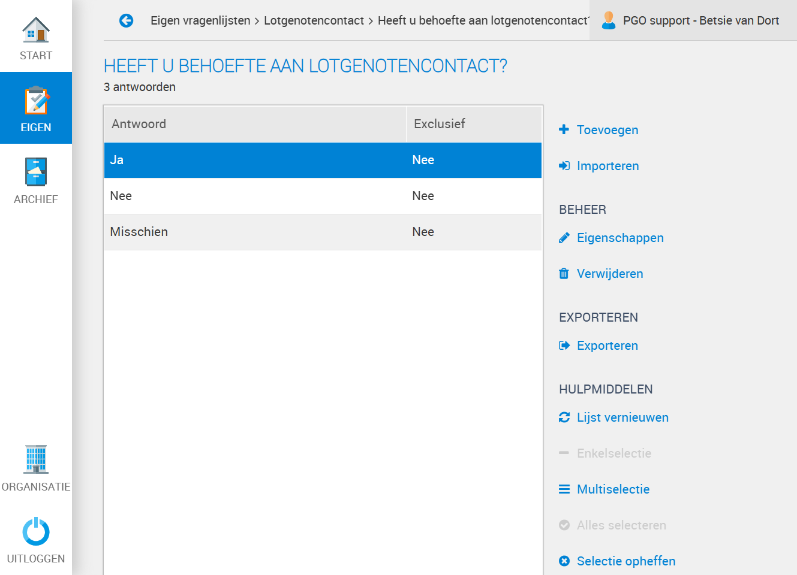Click the pencil icon beside Eigenschappen
This screenshot has height=575, width=797.
(564, 238)
